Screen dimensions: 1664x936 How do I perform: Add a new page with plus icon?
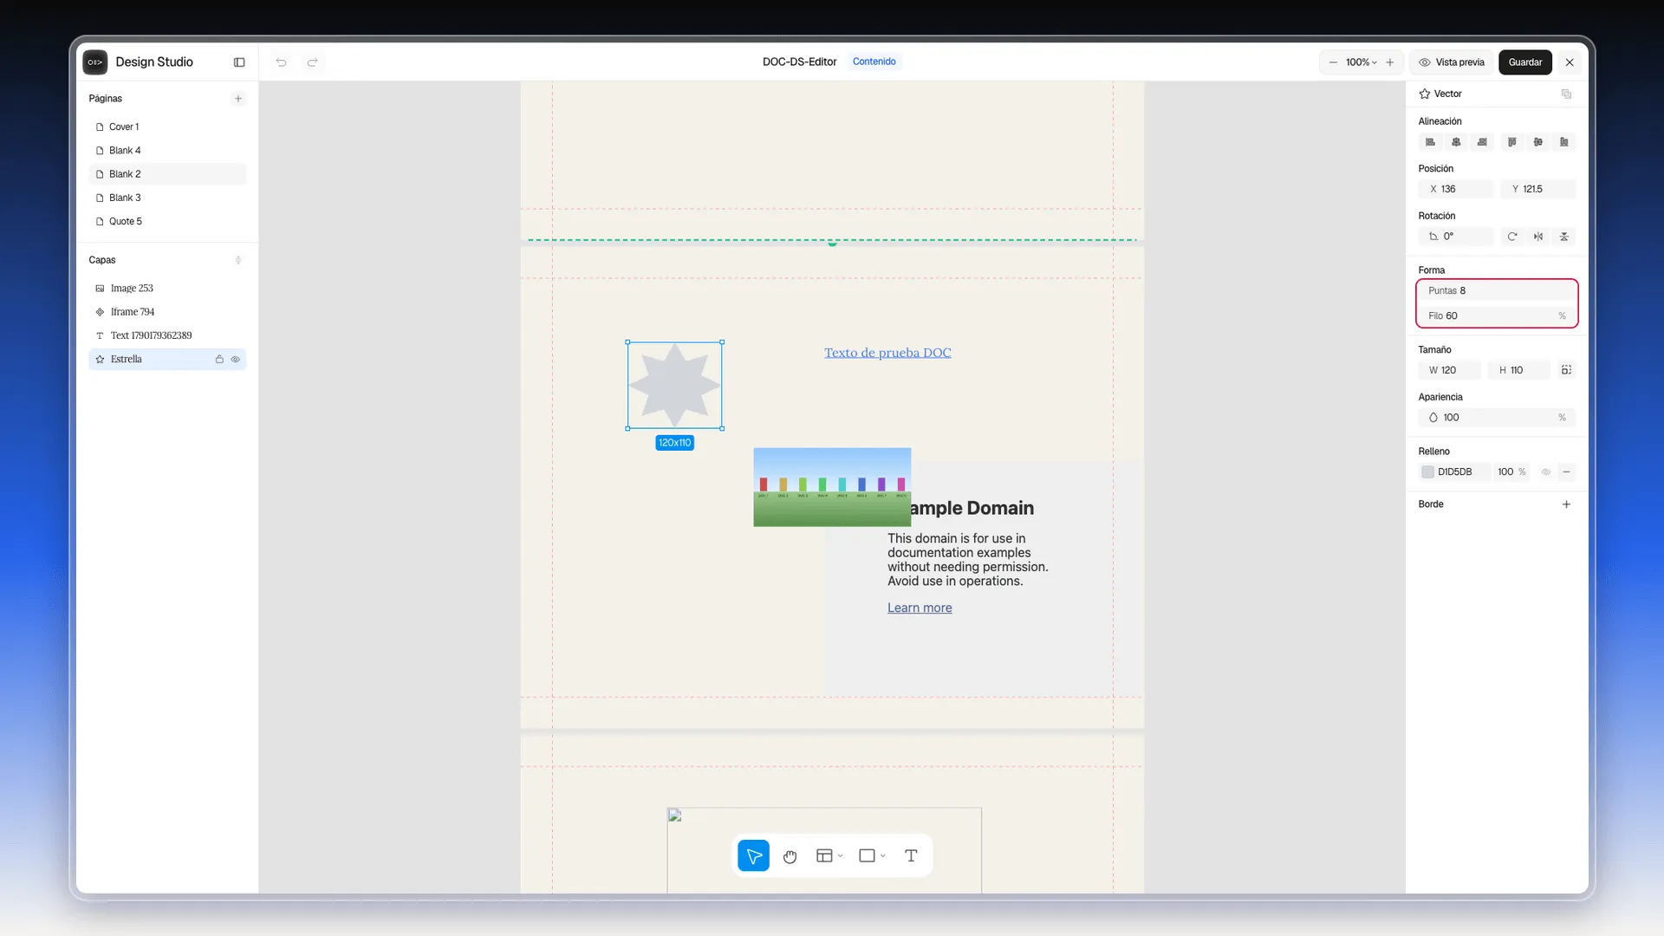(x=238, y=99)
